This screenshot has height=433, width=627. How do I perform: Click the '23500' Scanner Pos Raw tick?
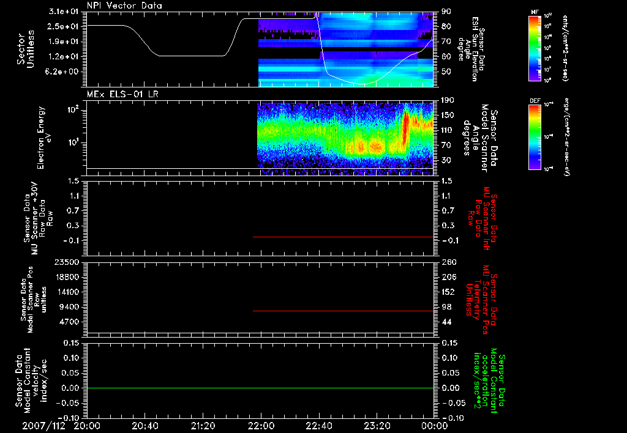[67, 262]
